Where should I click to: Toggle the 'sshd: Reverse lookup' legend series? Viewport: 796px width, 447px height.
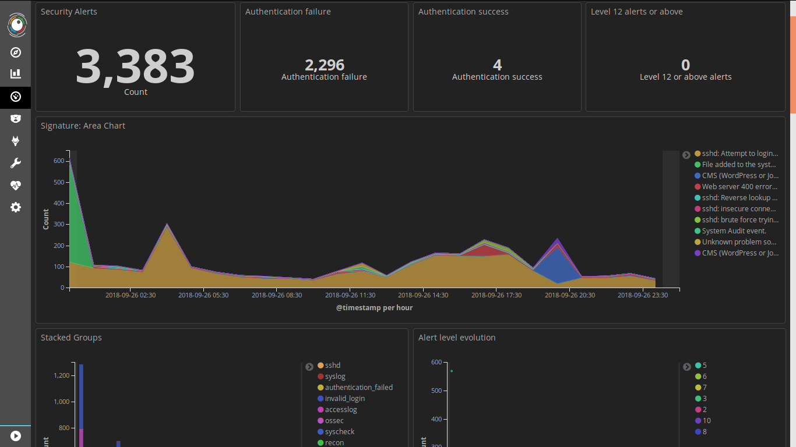(x=737, y=198)
